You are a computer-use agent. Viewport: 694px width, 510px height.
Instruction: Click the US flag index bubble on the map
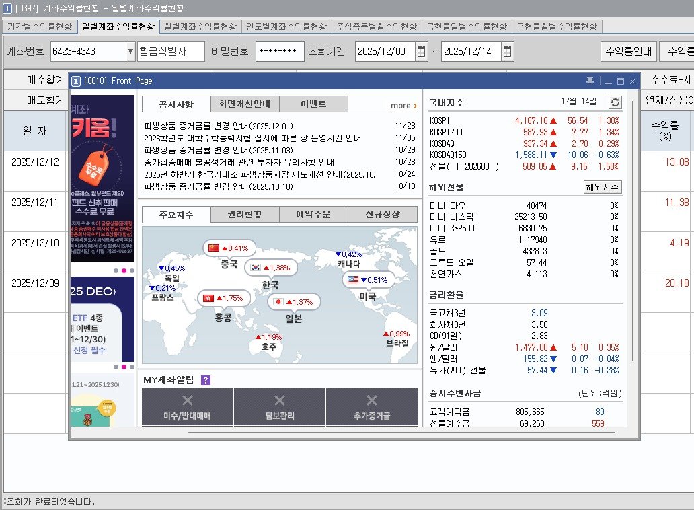click(x=369, y=280)
